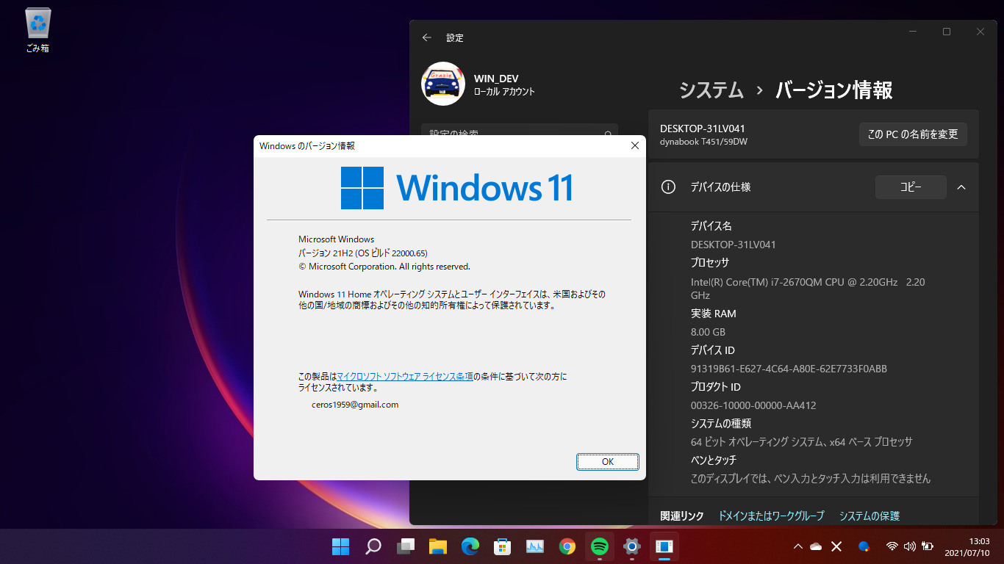Click the コピー button for device specs
Image resolution: width=1004 pixels, height=564 pixels.
[911, 187]
